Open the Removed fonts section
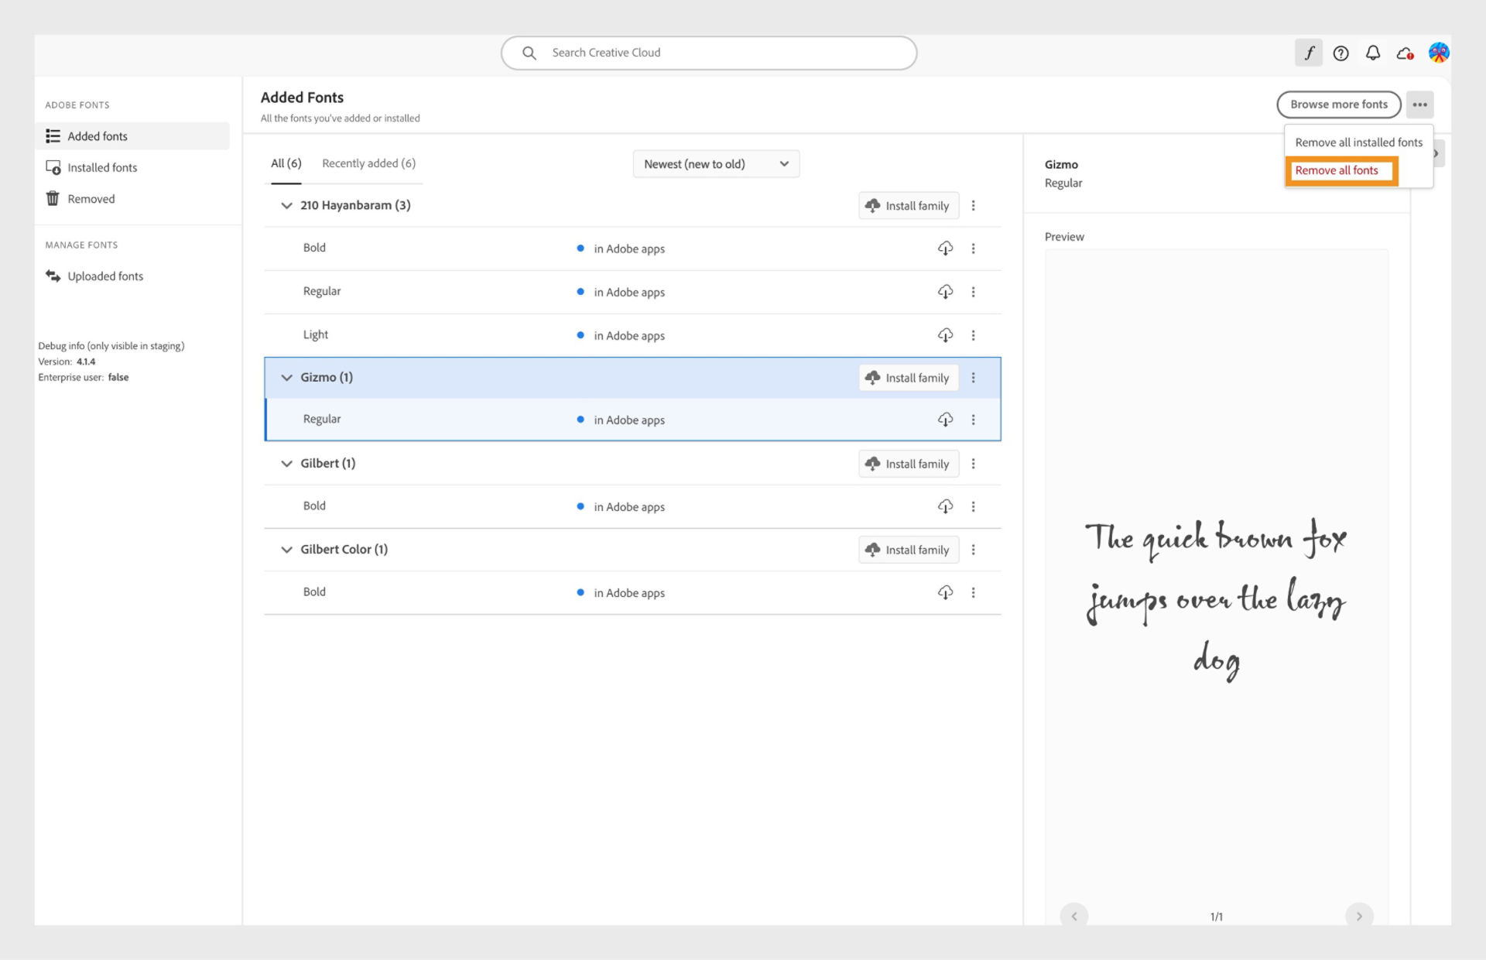 tap(91, 198)
